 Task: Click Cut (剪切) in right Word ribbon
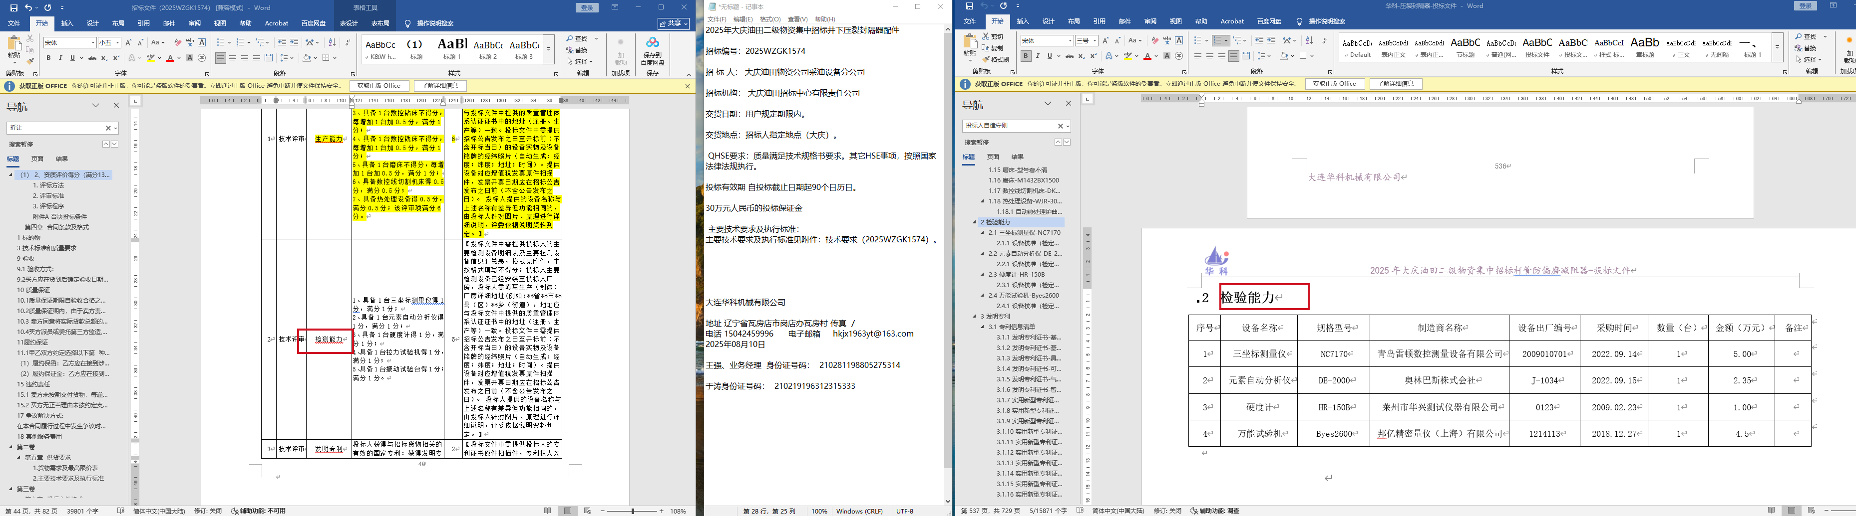pos(992,37)
